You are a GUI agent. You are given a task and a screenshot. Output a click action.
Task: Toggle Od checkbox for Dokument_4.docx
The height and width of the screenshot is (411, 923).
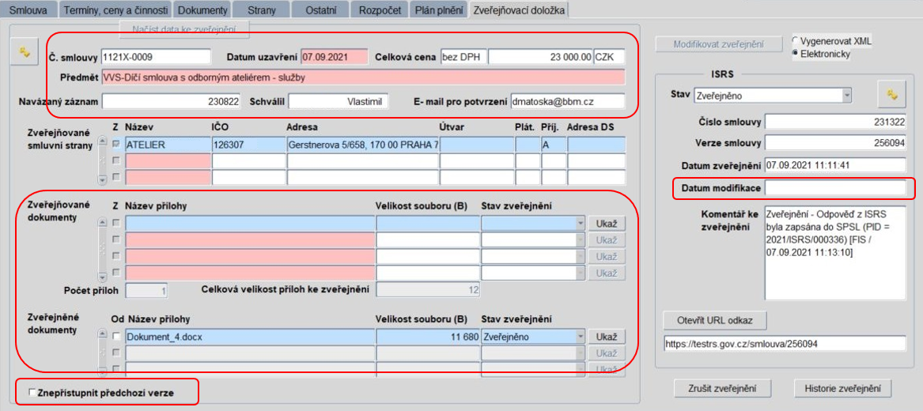point(116,337)
